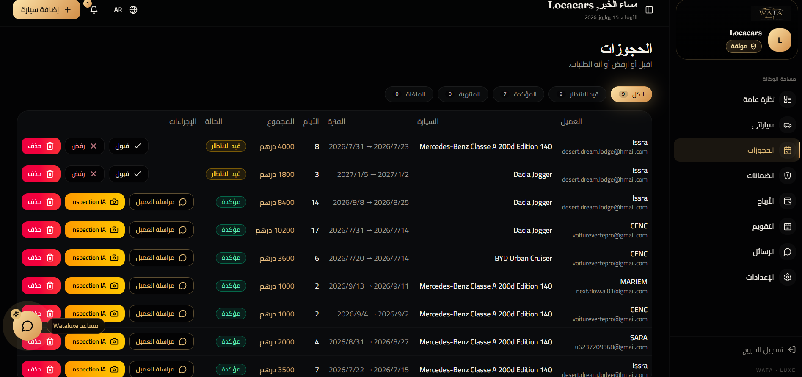Start Inspection IA for 3500 درهم booking

[x=95, y=369]
